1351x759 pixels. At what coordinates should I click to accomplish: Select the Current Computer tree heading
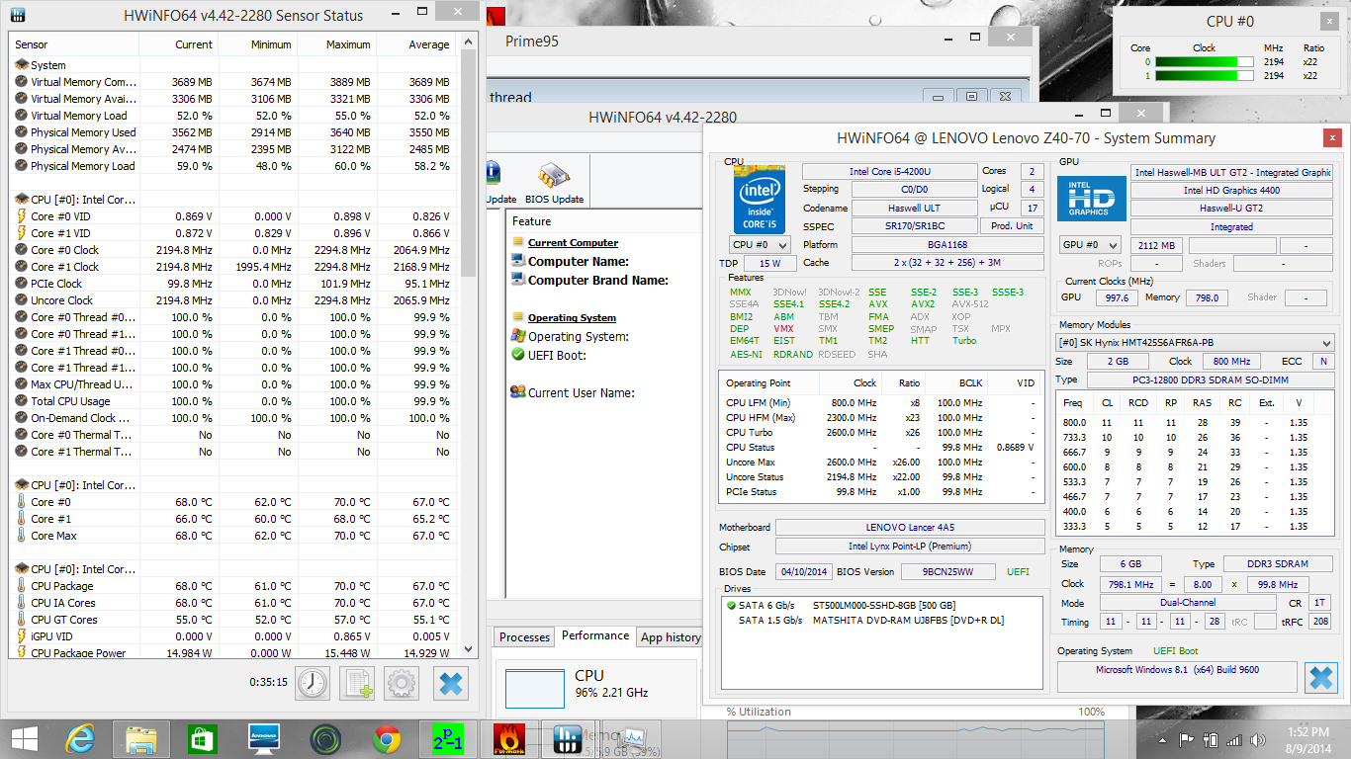tap(573, 242)
